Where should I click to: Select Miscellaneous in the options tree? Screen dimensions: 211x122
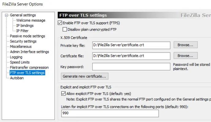click(x=21, y=46)
